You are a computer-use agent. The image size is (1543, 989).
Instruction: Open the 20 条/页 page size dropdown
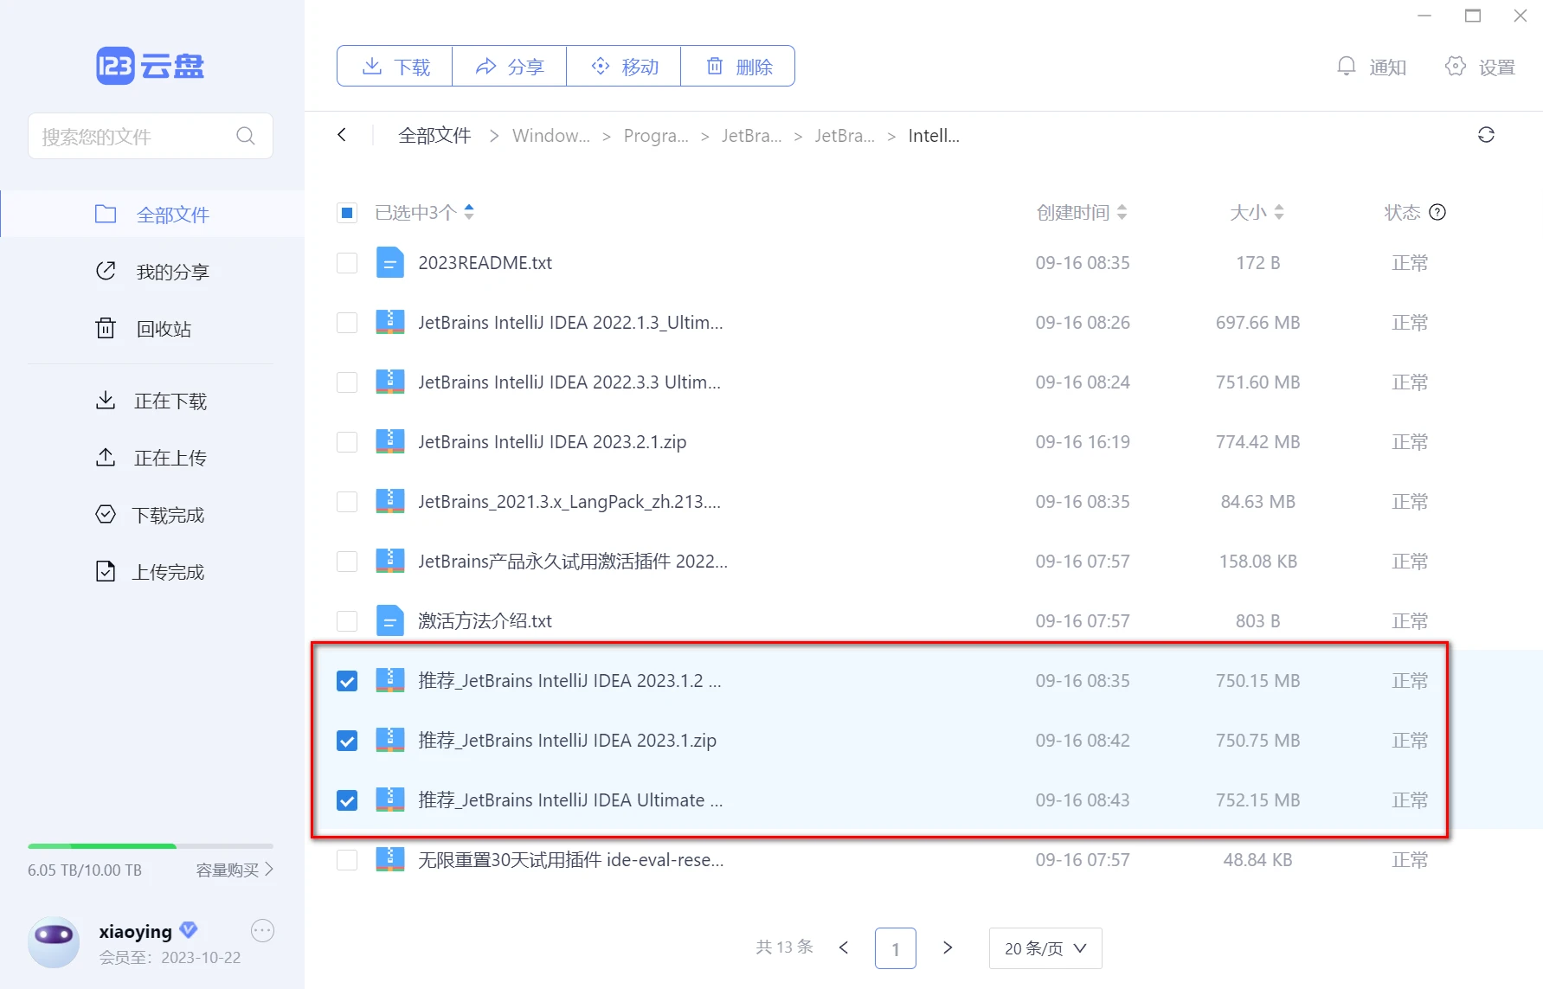coord(1045,948)
